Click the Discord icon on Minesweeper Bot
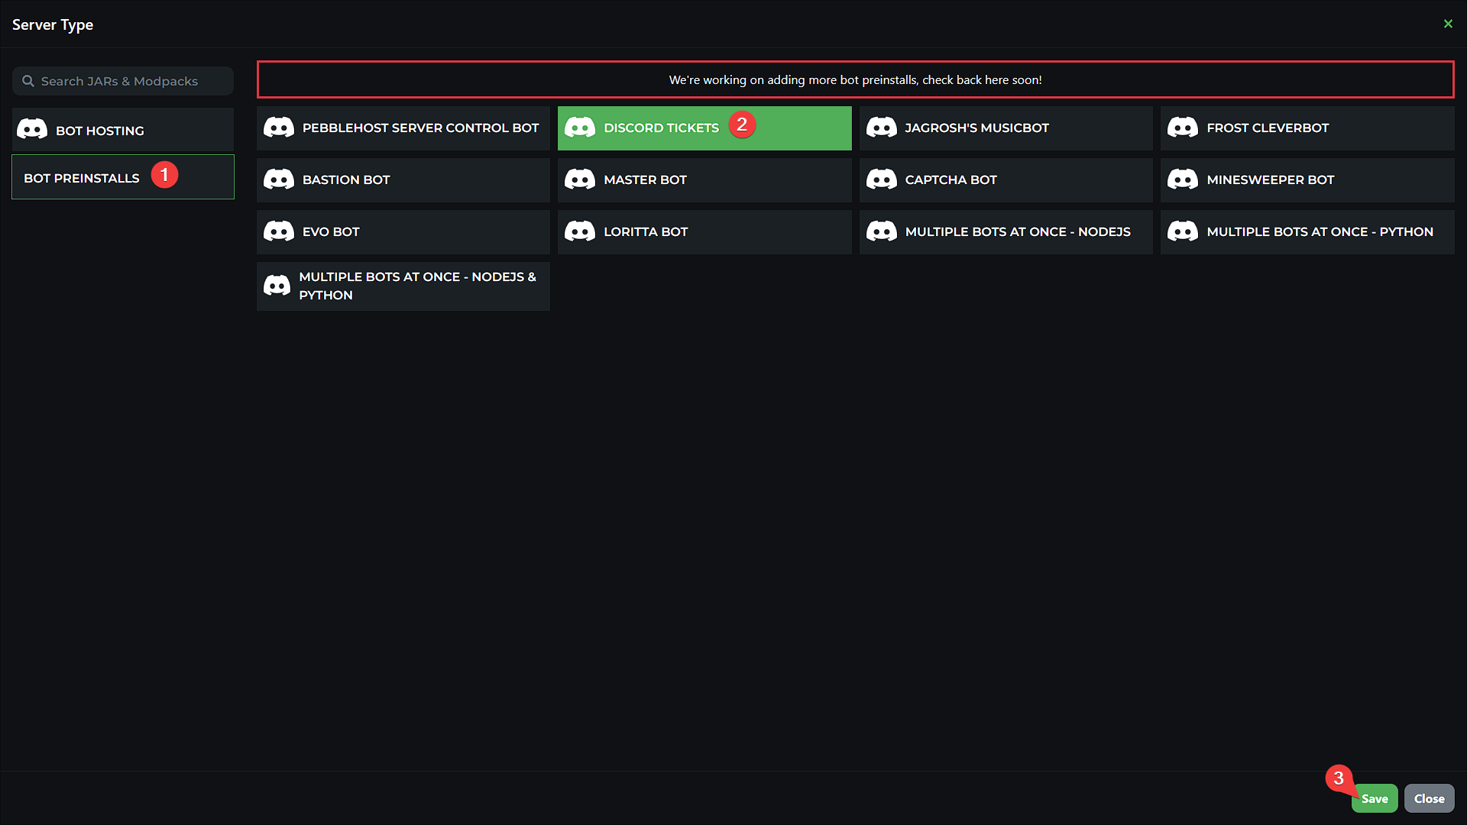The width and height of the screenshot is (1467, 825). 1184,180
